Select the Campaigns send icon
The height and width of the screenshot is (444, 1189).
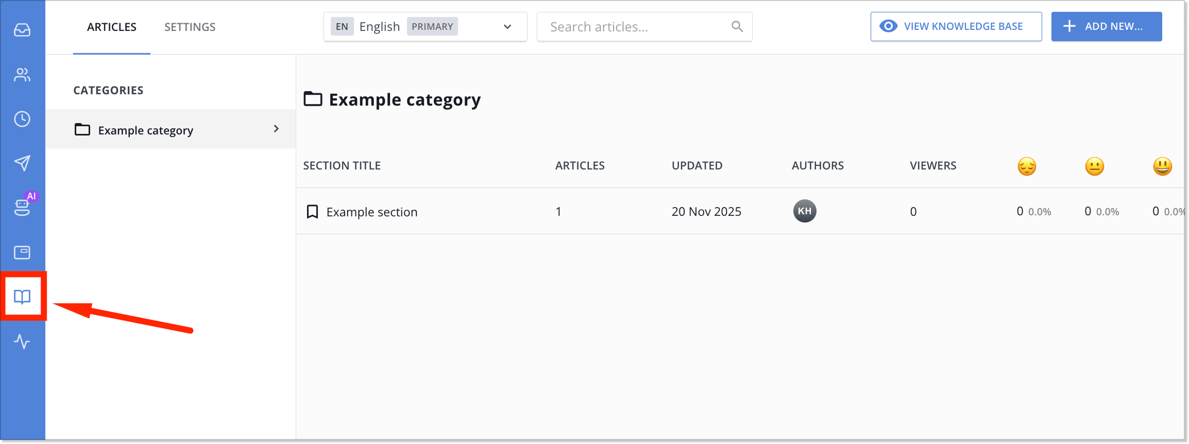(x=22, y=163)
